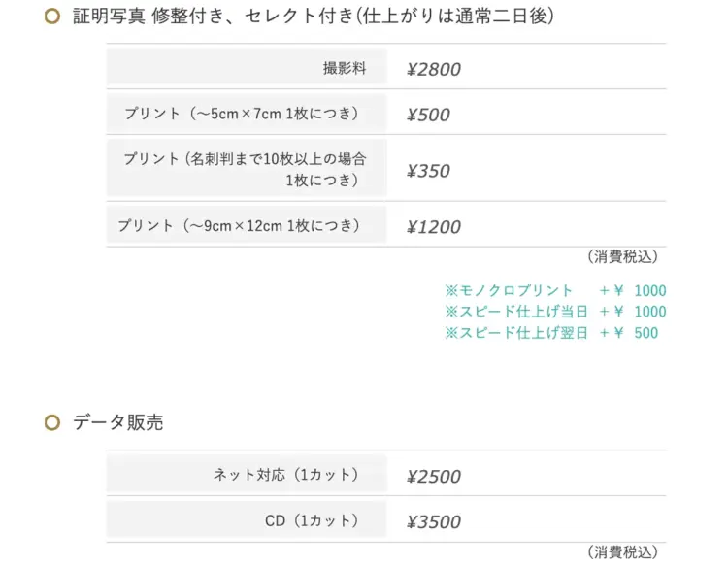Click the ¥3500 price
Screen dimensions: 728x567
click(434, 522)
